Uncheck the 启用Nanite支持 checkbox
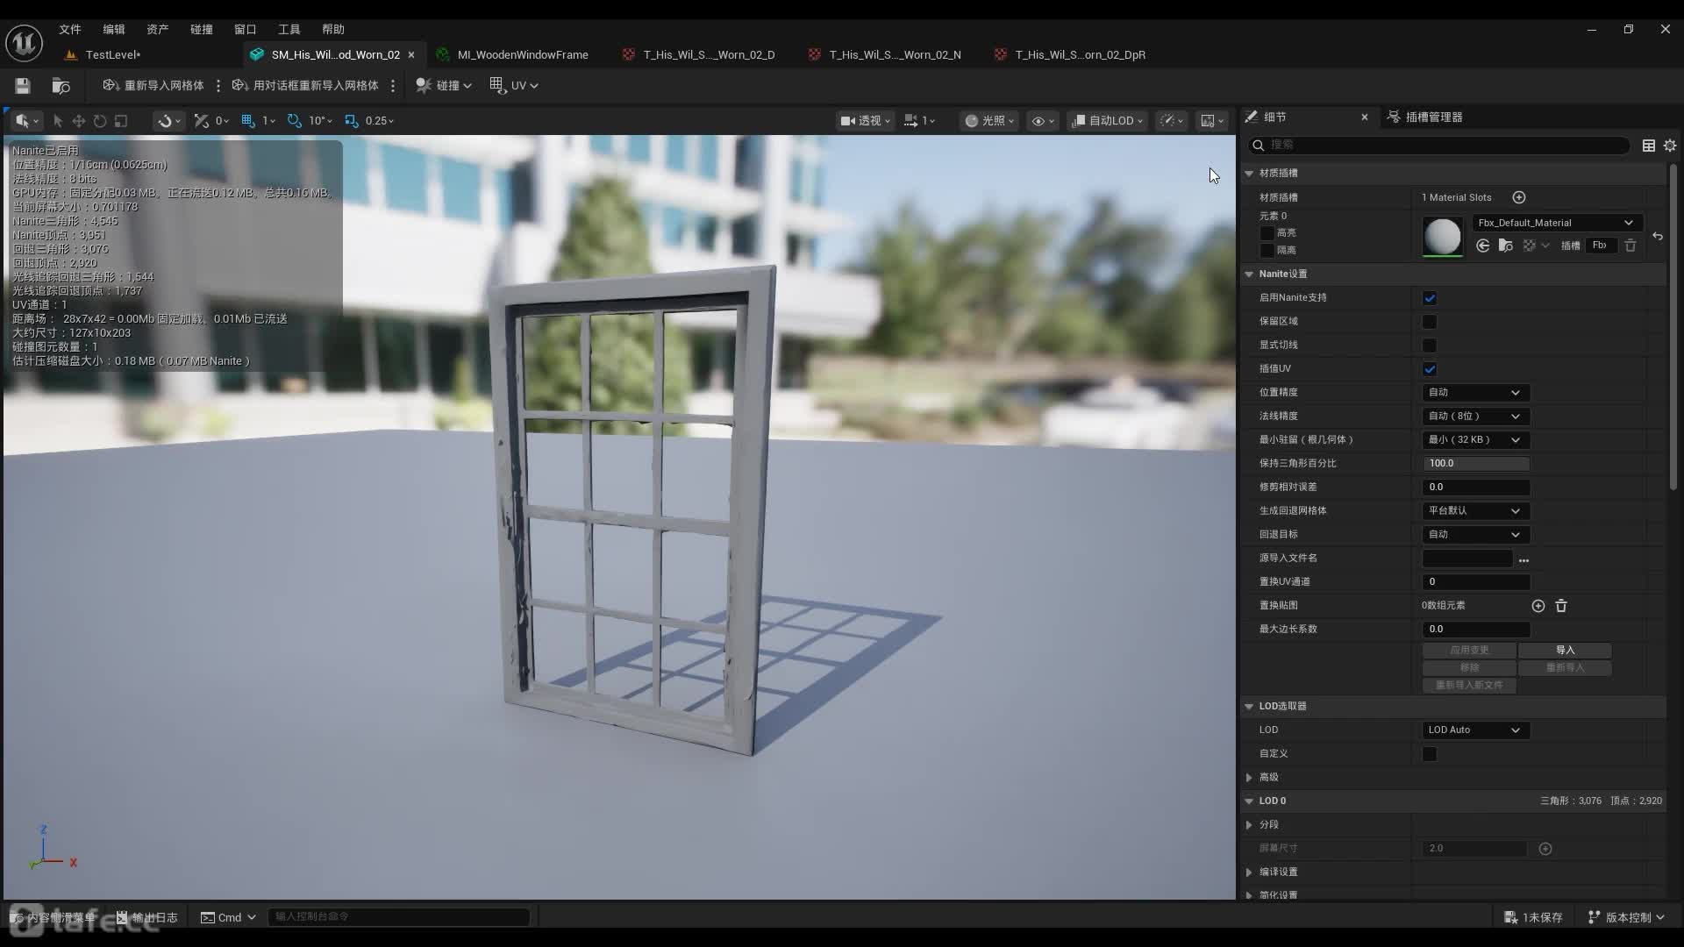 (1430, 298)
